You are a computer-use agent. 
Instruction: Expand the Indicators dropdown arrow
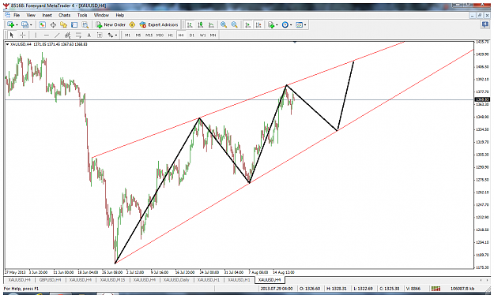[x=277, y=24]
